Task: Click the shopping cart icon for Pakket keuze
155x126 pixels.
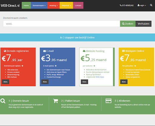Action: point(55,101)
